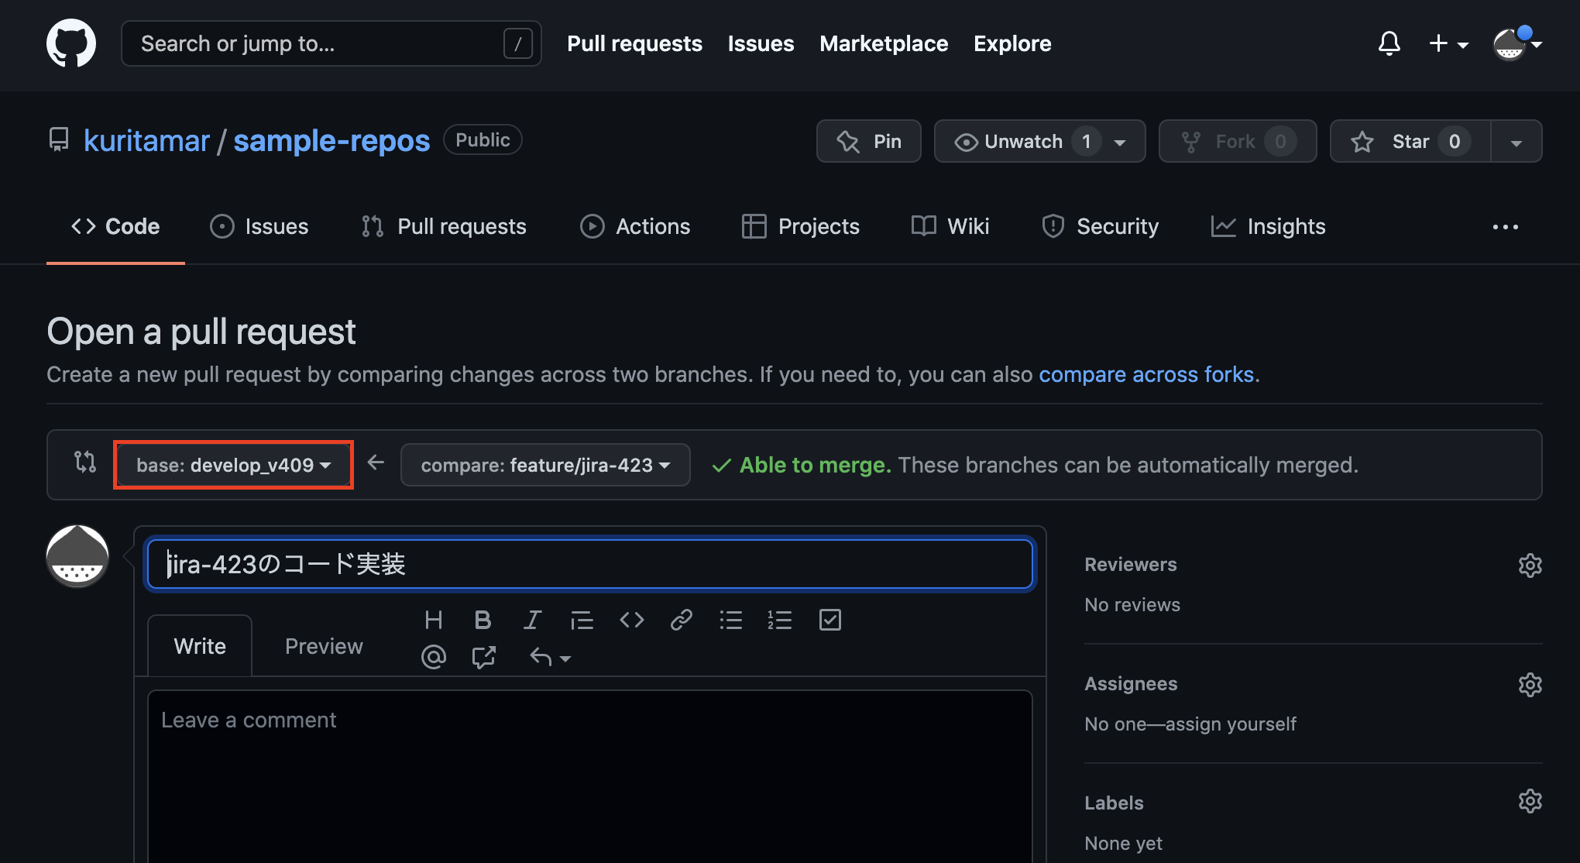Screen dimensions: 1580x863
Task: Add a task list via checkbox icon
Action: (x=829, y=620)
